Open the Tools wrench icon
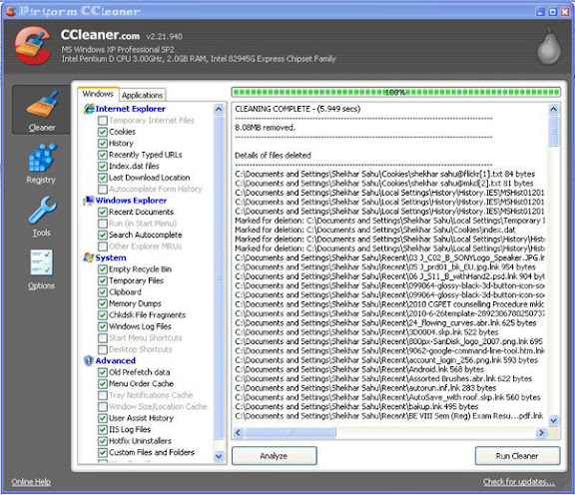This screenshot has height=495, width=575. point(42,211)
